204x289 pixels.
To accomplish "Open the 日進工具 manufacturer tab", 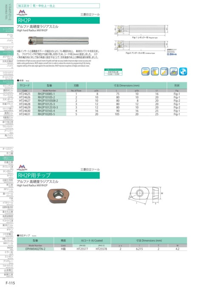I will [7, 163].
